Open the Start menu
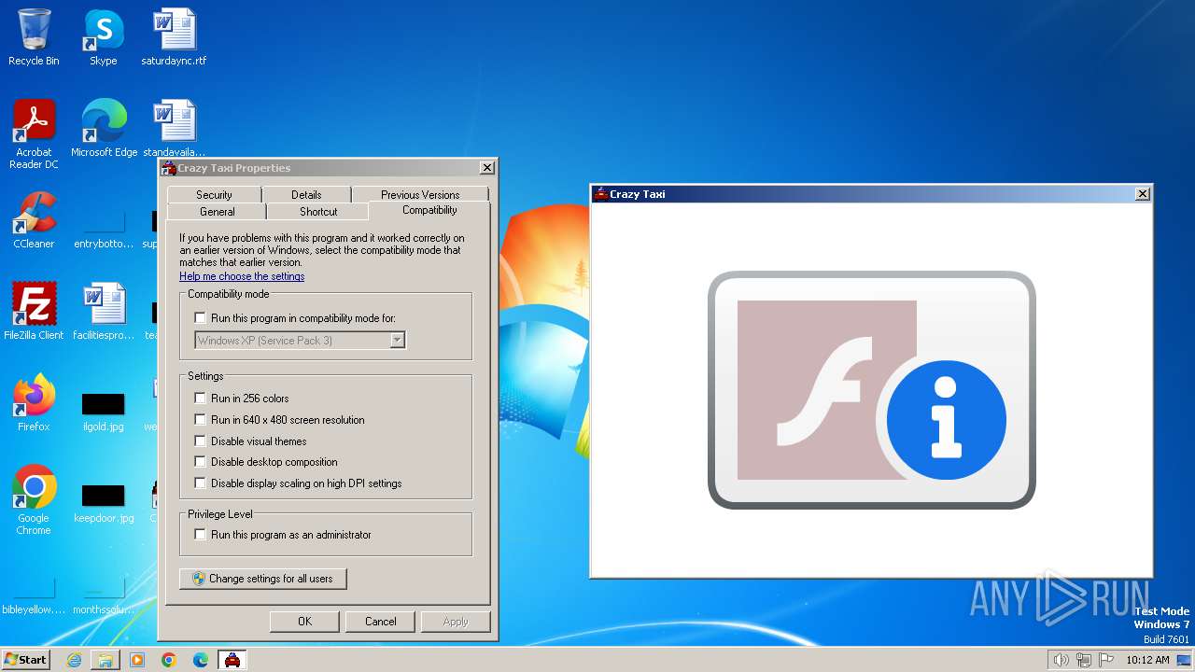The image size is (1195, 672). click(x=26, y=660)
